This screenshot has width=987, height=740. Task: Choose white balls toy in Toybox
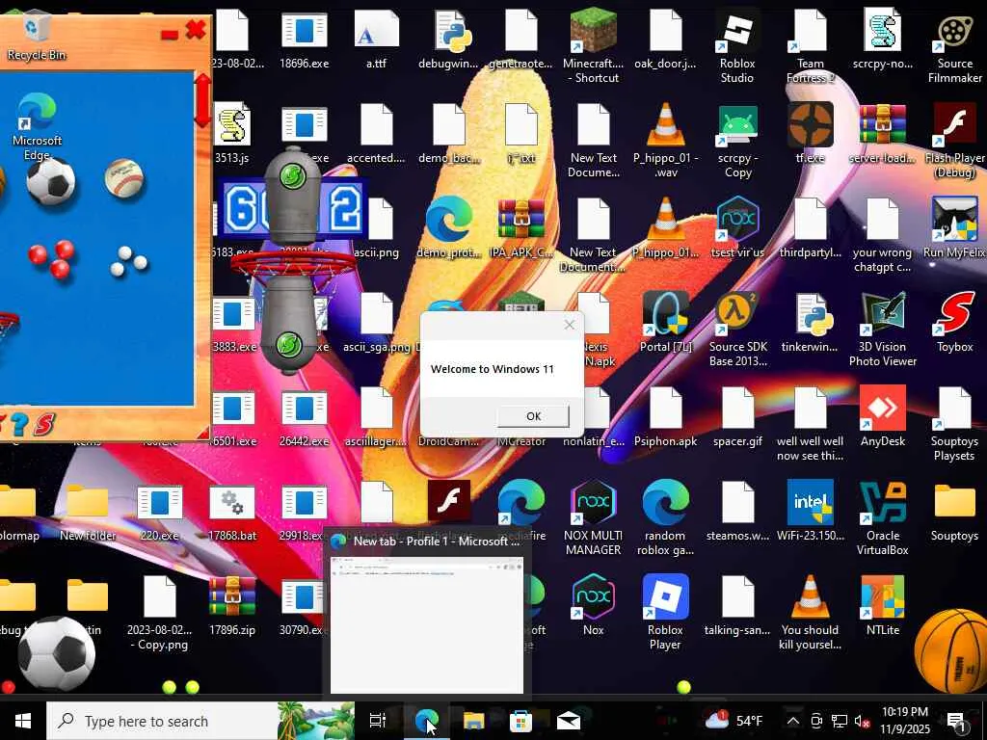[x=128, y=261]
